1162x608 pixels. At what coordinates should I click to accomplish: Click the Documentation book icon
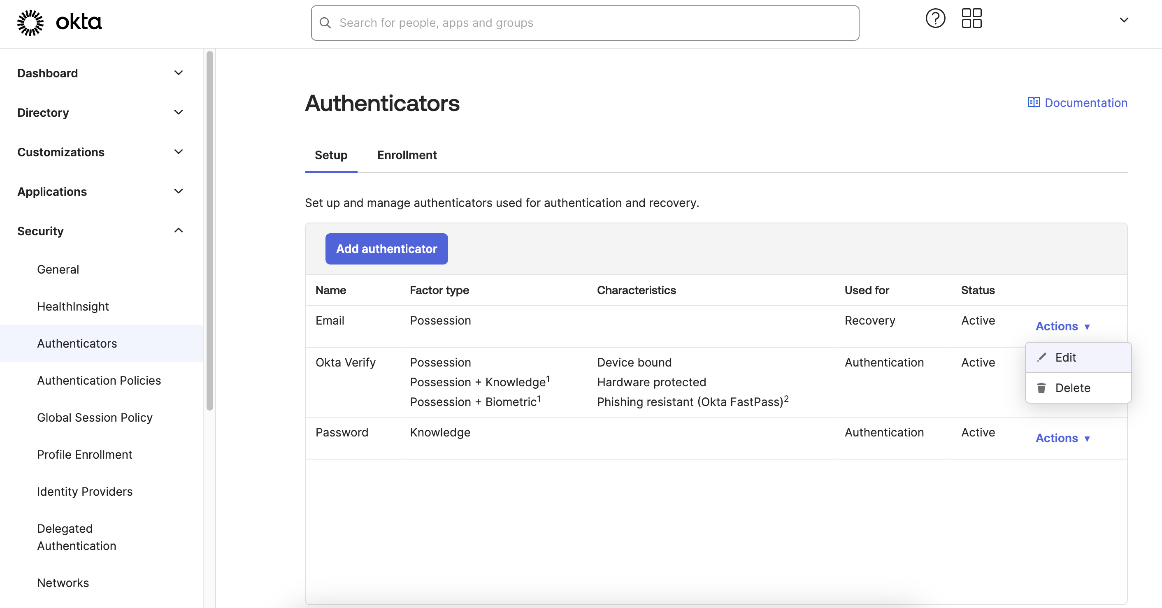click(x=1034, y=102)
